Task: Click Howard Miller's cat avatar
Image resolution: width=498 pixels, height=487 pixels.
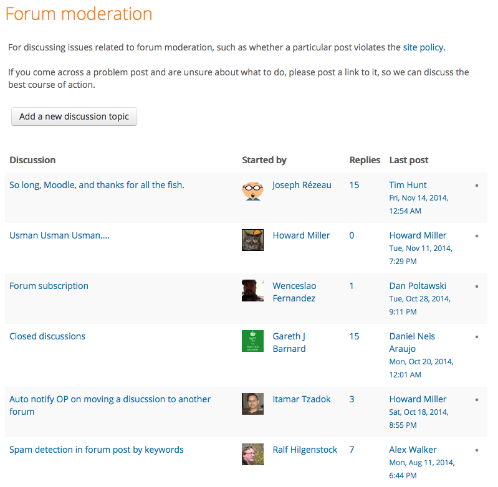Action: [252, 240]
